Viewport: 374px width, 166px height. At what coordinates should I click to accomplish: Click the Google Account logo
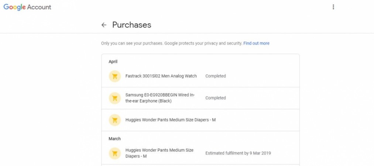coord(27,7)
